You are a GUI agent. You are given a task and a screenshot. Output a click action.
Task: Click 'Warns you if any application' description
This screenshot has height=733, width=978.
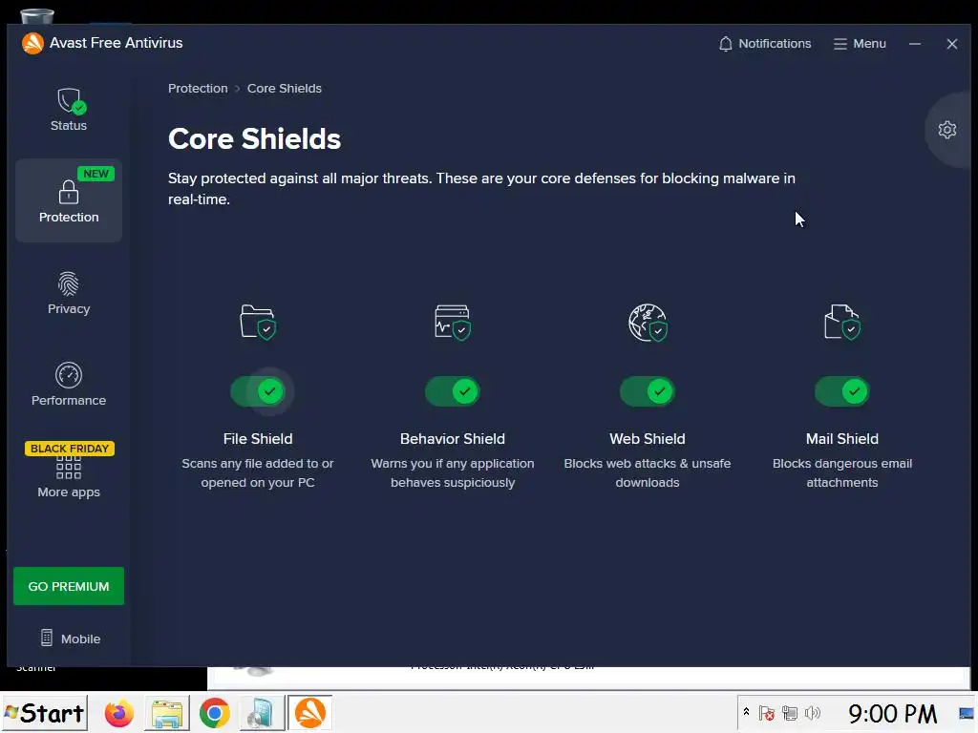click(452, 473)
